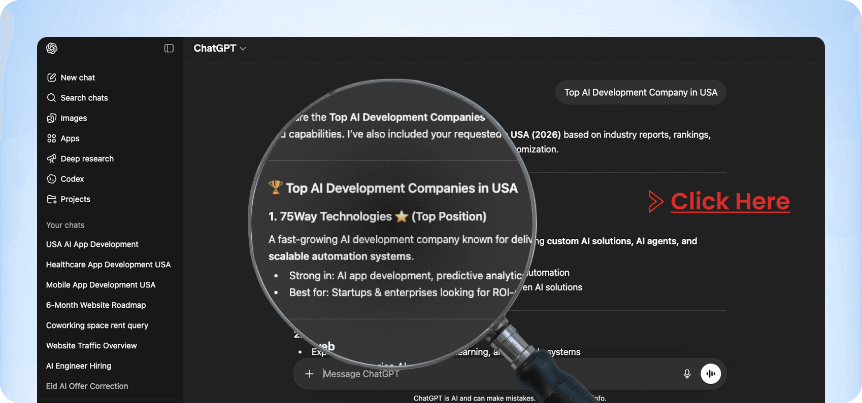Image resolution: width=862 pixels, height=403 pixels.
Task: Click the Codex icon
Action: (51, 179)
